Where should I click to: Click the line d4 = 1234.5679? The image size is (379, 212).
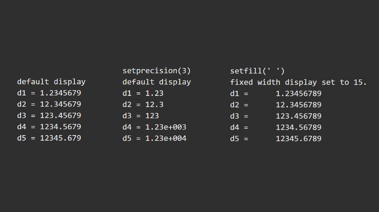click(x=49, y=127)
